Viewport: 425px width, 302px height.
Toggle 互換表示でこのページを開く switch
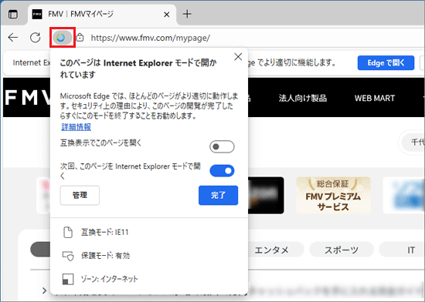coord(222,146)
